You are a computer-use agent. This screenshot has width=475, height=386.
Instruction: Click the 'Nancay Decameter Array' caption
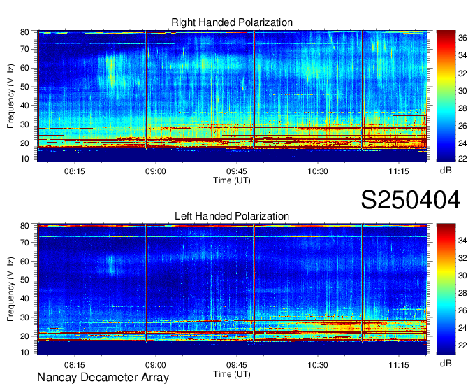pyautogui.click(x=103, y=378)
